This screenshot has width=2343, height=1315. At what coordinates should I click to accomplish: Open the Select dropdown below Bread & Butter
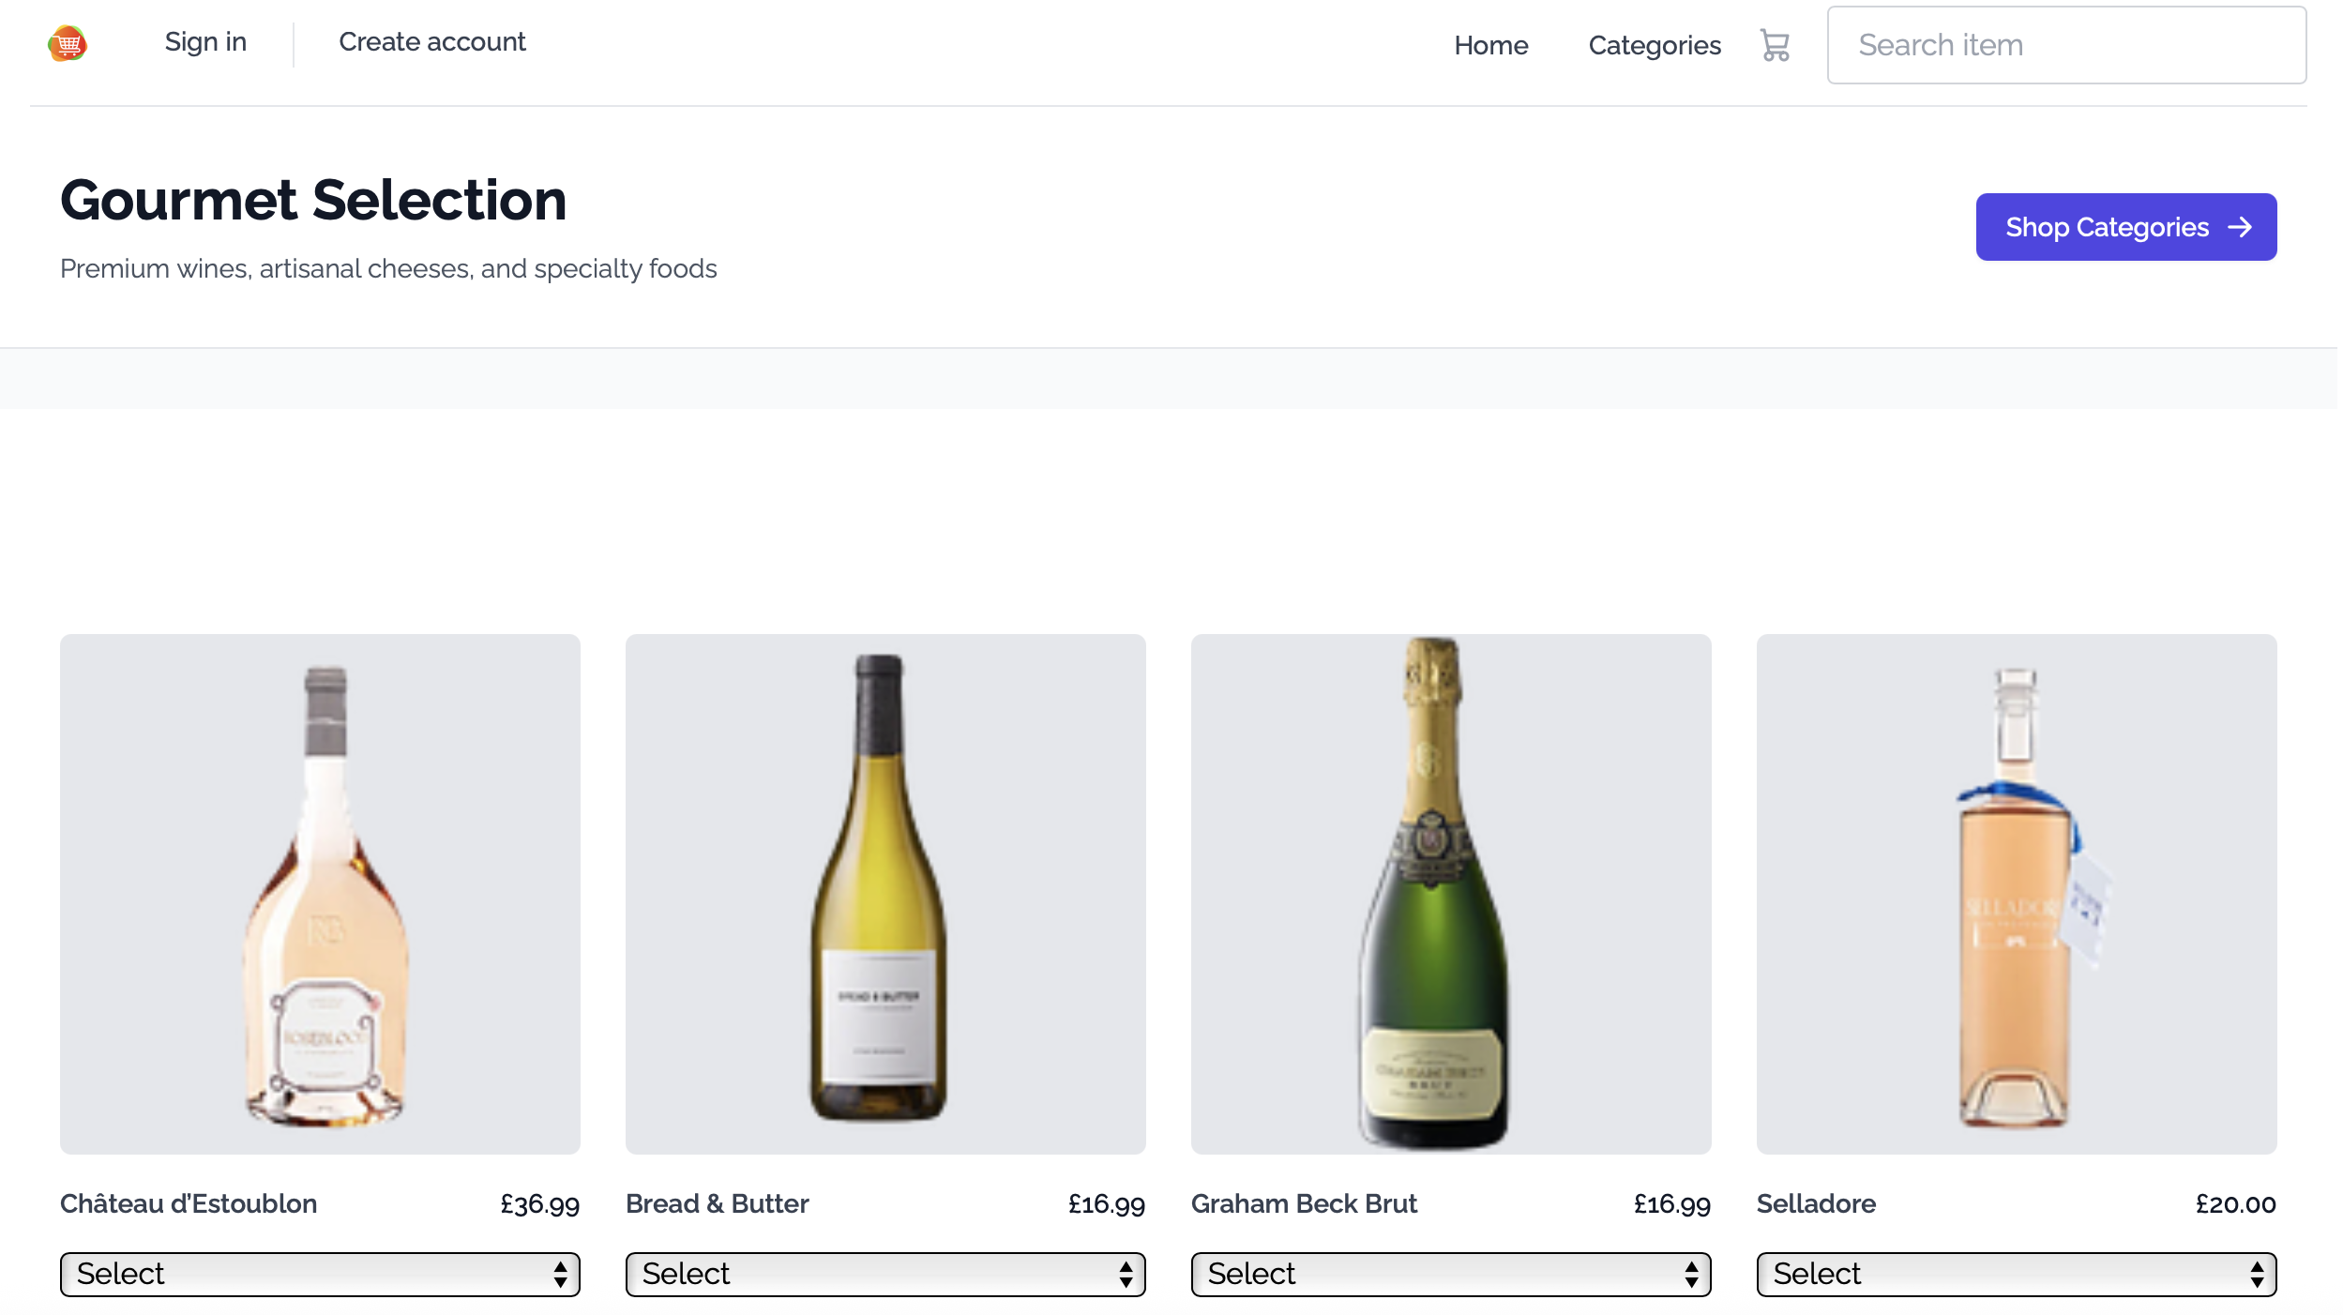[x=885, y=1274]
